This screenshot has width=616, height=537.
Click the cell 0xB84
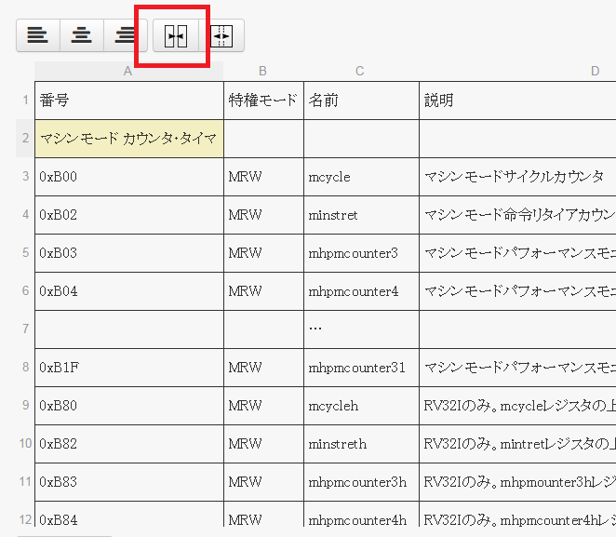(x=129, y=515)
